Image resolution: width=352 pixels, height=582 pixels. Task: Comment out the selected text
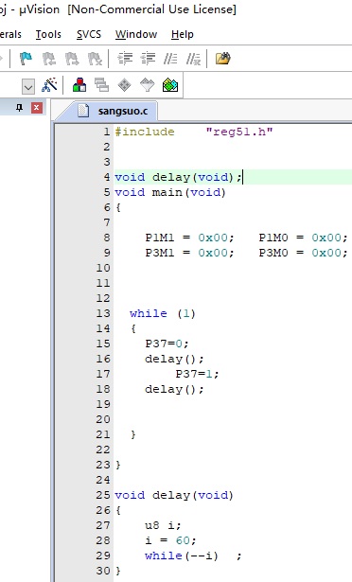pyautogui.click(x=170, y=59)
